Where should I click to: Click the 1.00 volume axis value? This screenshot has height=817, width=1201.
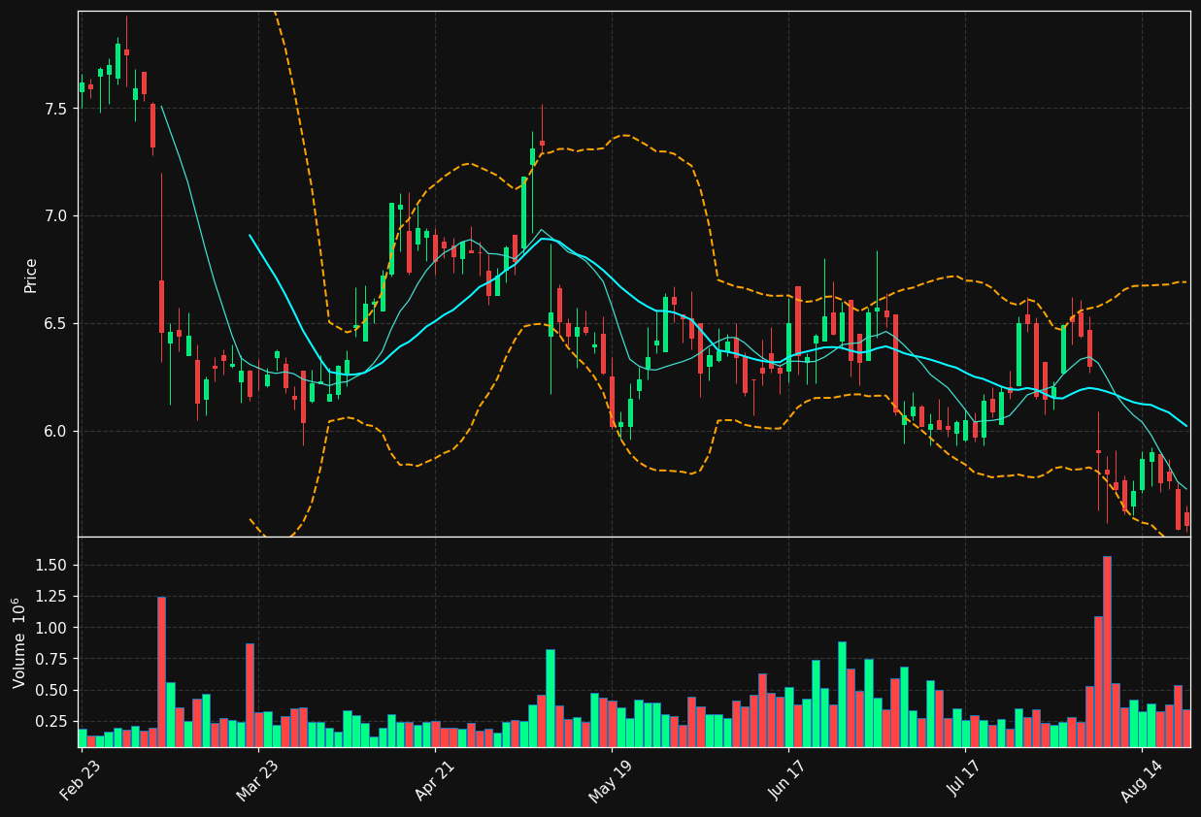point(50,628)
